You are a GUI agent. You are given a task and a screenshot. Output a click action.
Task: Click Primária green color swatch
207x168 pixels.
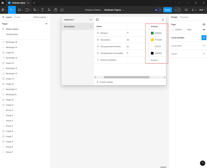pyautogui.click(x=152, y=33)
